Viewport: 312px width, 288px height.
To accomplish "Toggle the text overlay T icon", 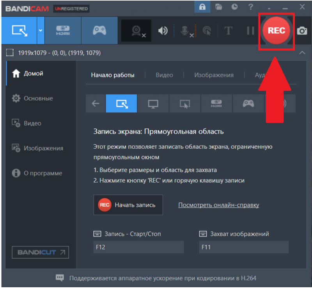I will pos(228,31).
